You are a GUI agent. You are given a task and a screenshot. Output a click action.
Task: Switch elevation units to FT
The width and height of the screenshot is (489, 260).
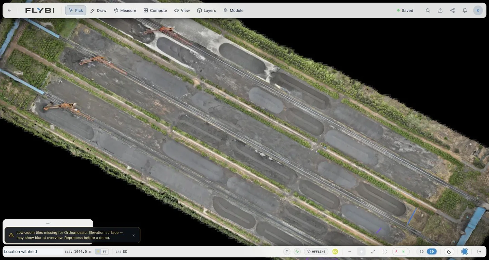105,252
